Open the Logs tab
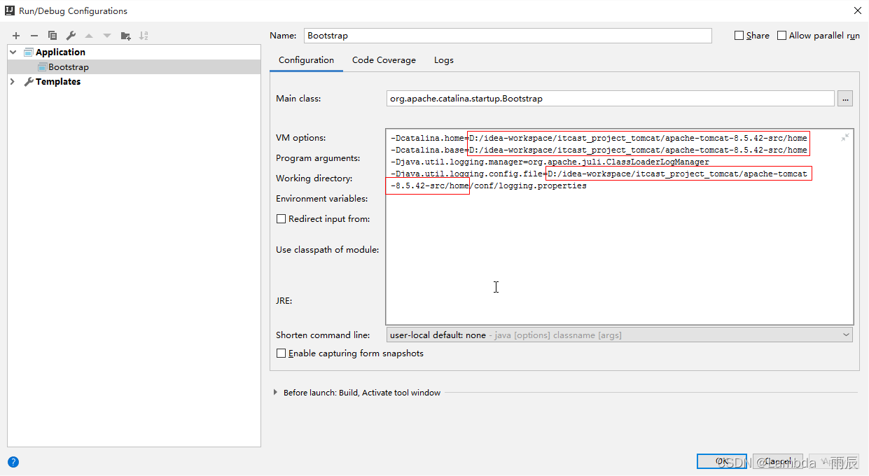 (443, 60)
